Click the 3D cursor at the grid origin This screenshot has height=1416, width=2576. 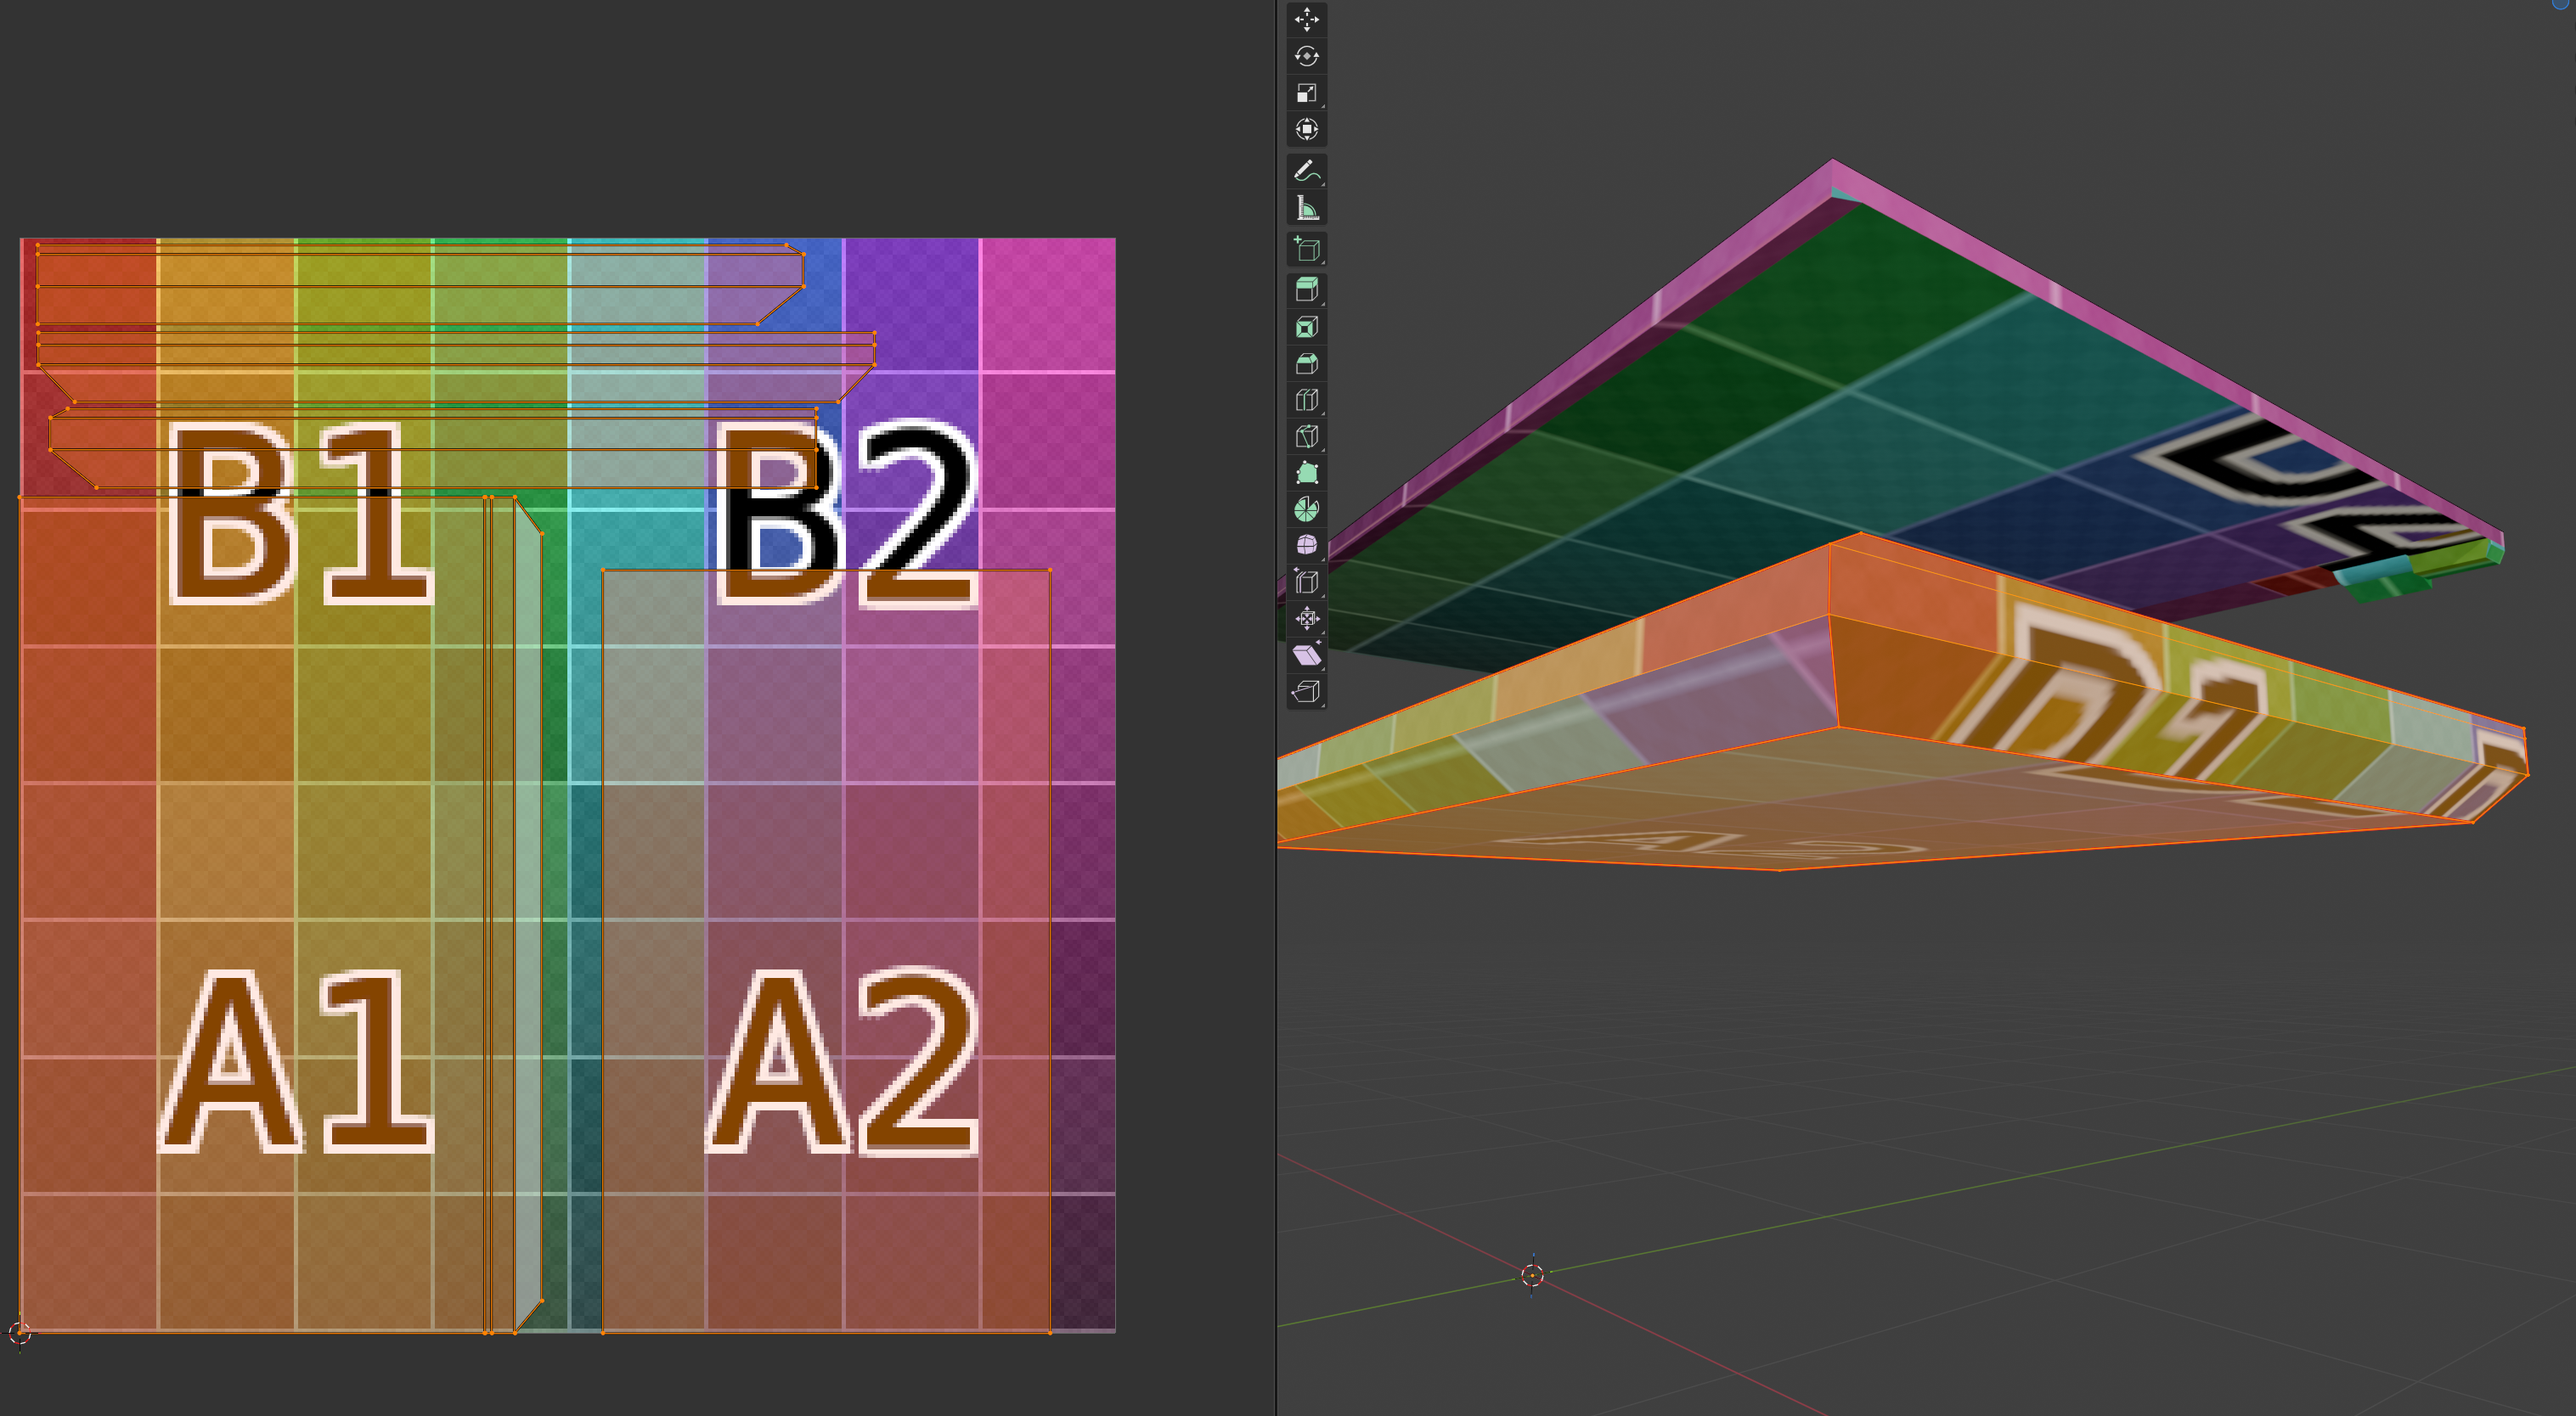[1532, 1275]
